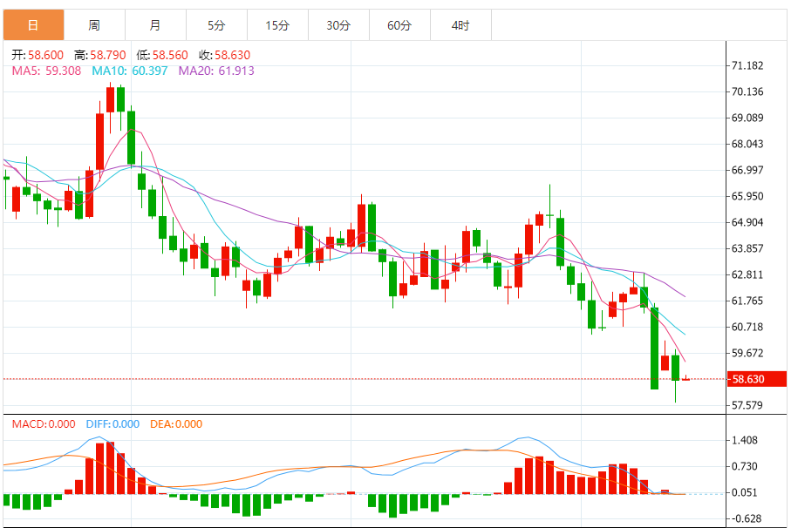Switch to the 5分 interval tab
The width and height of the screenshot is (791, 528).
pyautogui.click(x=216, y=25)
